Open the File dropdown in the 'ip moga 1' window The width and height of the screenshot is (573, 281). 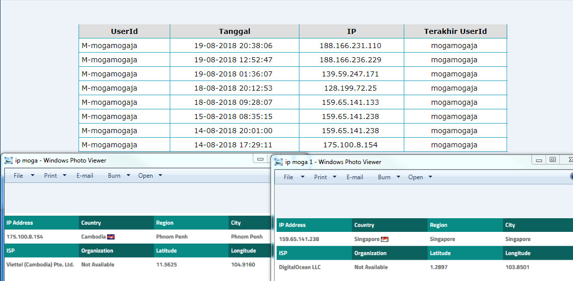coord(293,177)
